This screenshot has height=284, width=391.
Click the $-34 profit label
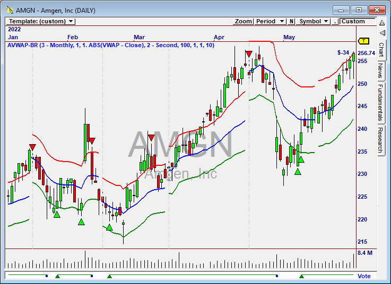click(343, 52)
